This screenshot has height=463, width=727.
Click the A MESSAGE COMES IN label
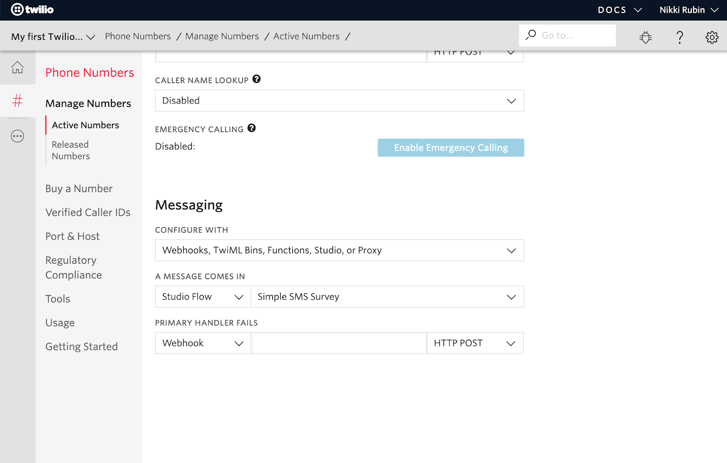coord(200,276)
